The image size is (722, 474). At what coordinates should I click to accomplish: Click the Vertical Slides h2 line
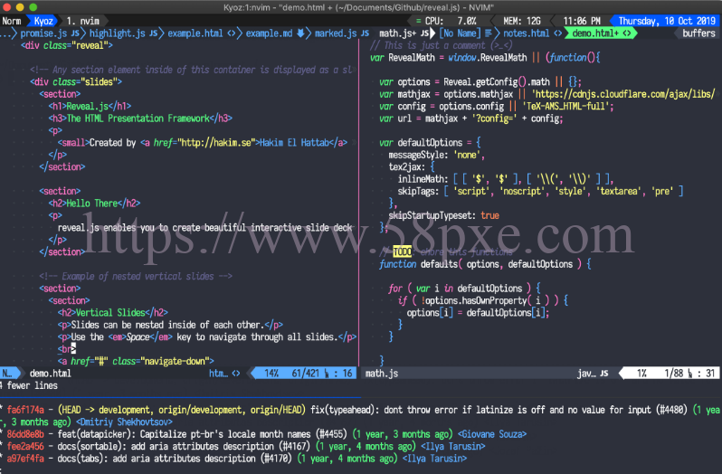[x=112, y=313]
